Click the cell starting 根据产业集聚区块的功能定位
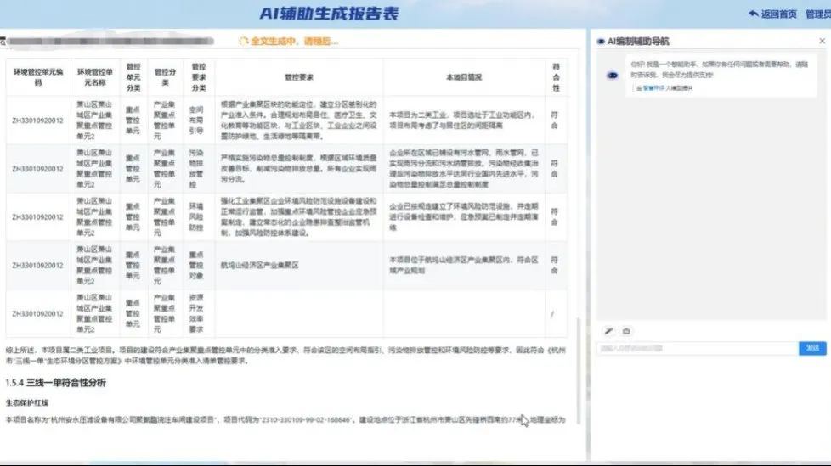The image size is (831, 466). [x=299, y=121]
